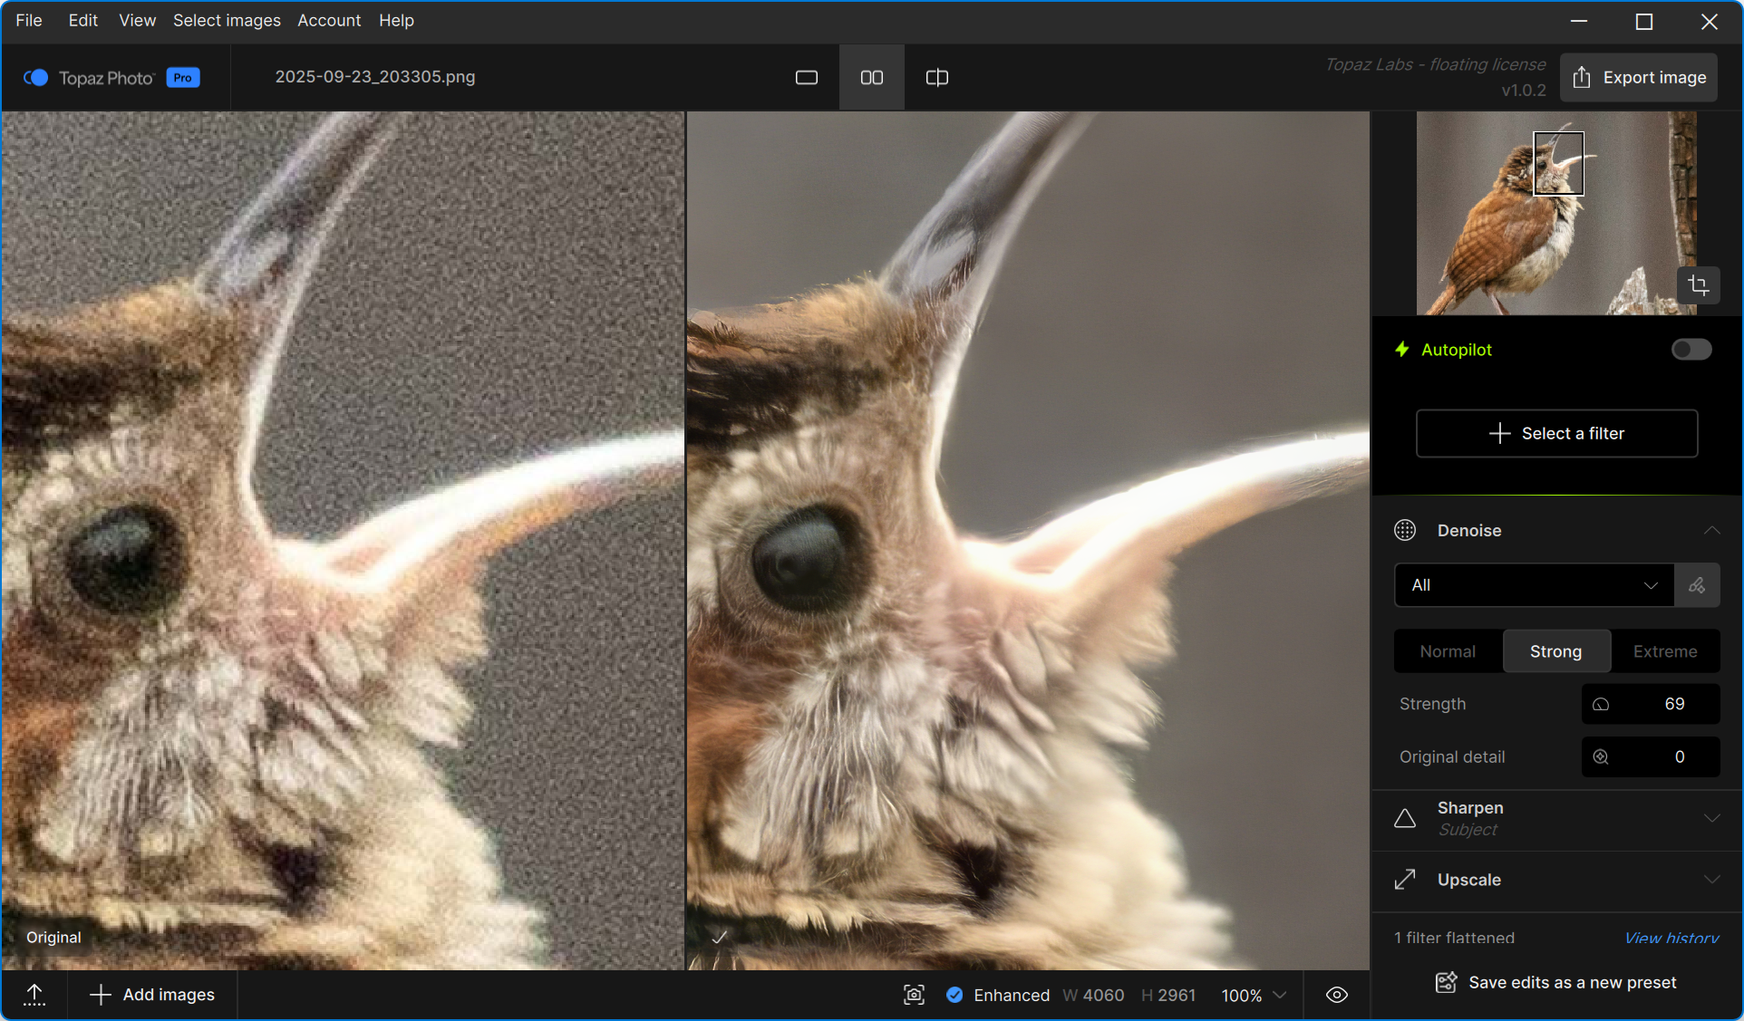This screenshot has height=1021, width=1744.
Task: Click the focus capture icon beside Enhanced
Action: (914, 995)
